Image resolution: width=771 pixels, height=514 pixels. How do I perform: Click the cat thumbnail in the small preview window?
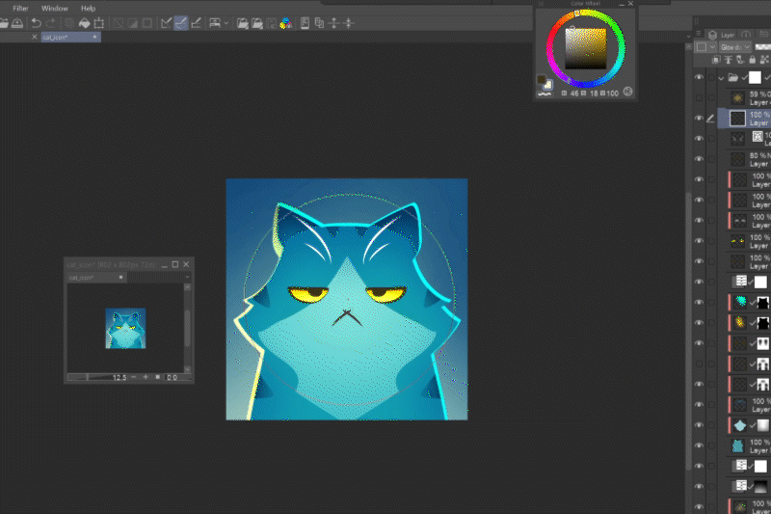coord(125,328)
